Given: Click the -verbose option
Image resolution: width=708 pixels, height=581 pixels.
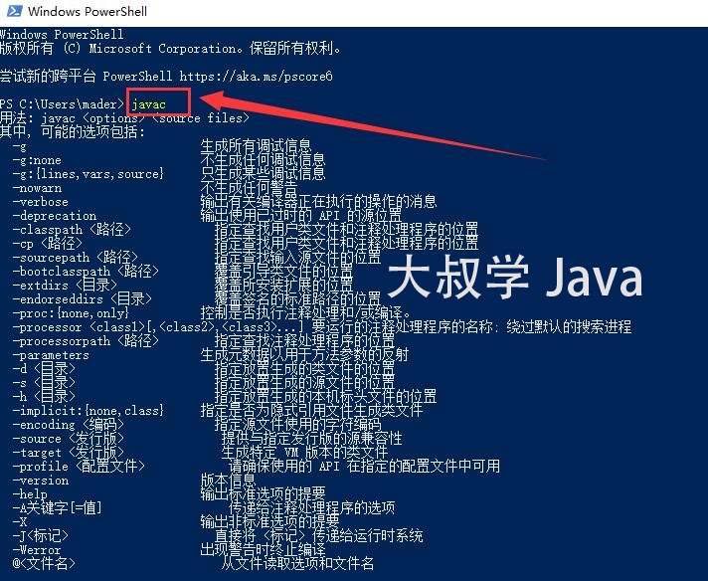Looking at the screenshot, I should coord(41,202).
